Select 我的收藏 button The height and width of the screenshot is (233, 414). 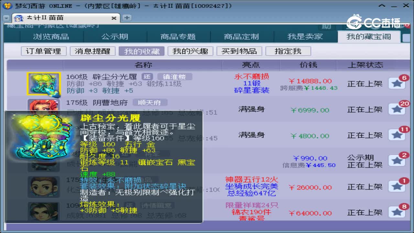(x=141, y=51)
